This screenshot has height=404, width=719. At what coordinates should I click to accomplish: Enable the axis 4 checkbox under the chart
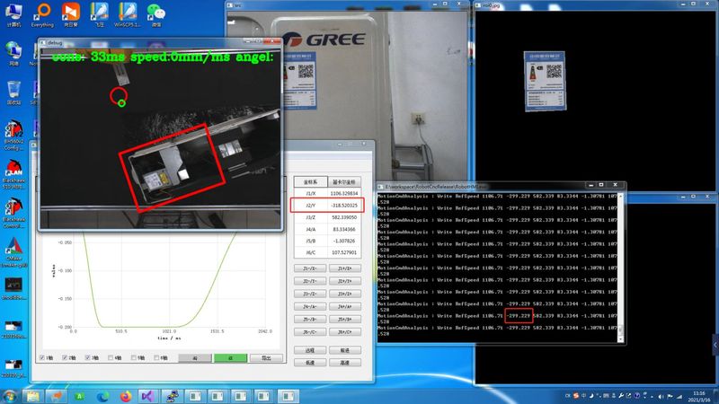[x=115, y=357]
